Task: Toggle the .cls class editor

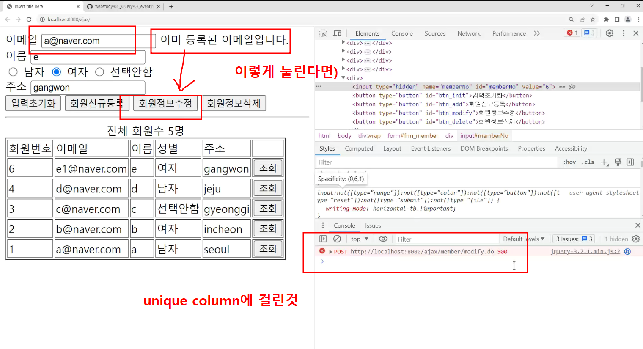Action: click(x=588, y=162)
